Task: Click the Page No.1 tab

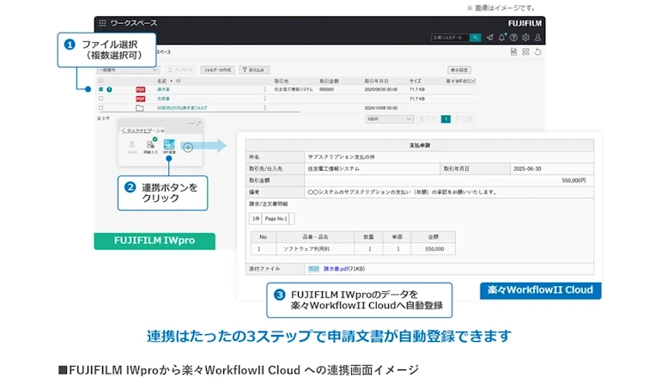Action: pos(276,218)
